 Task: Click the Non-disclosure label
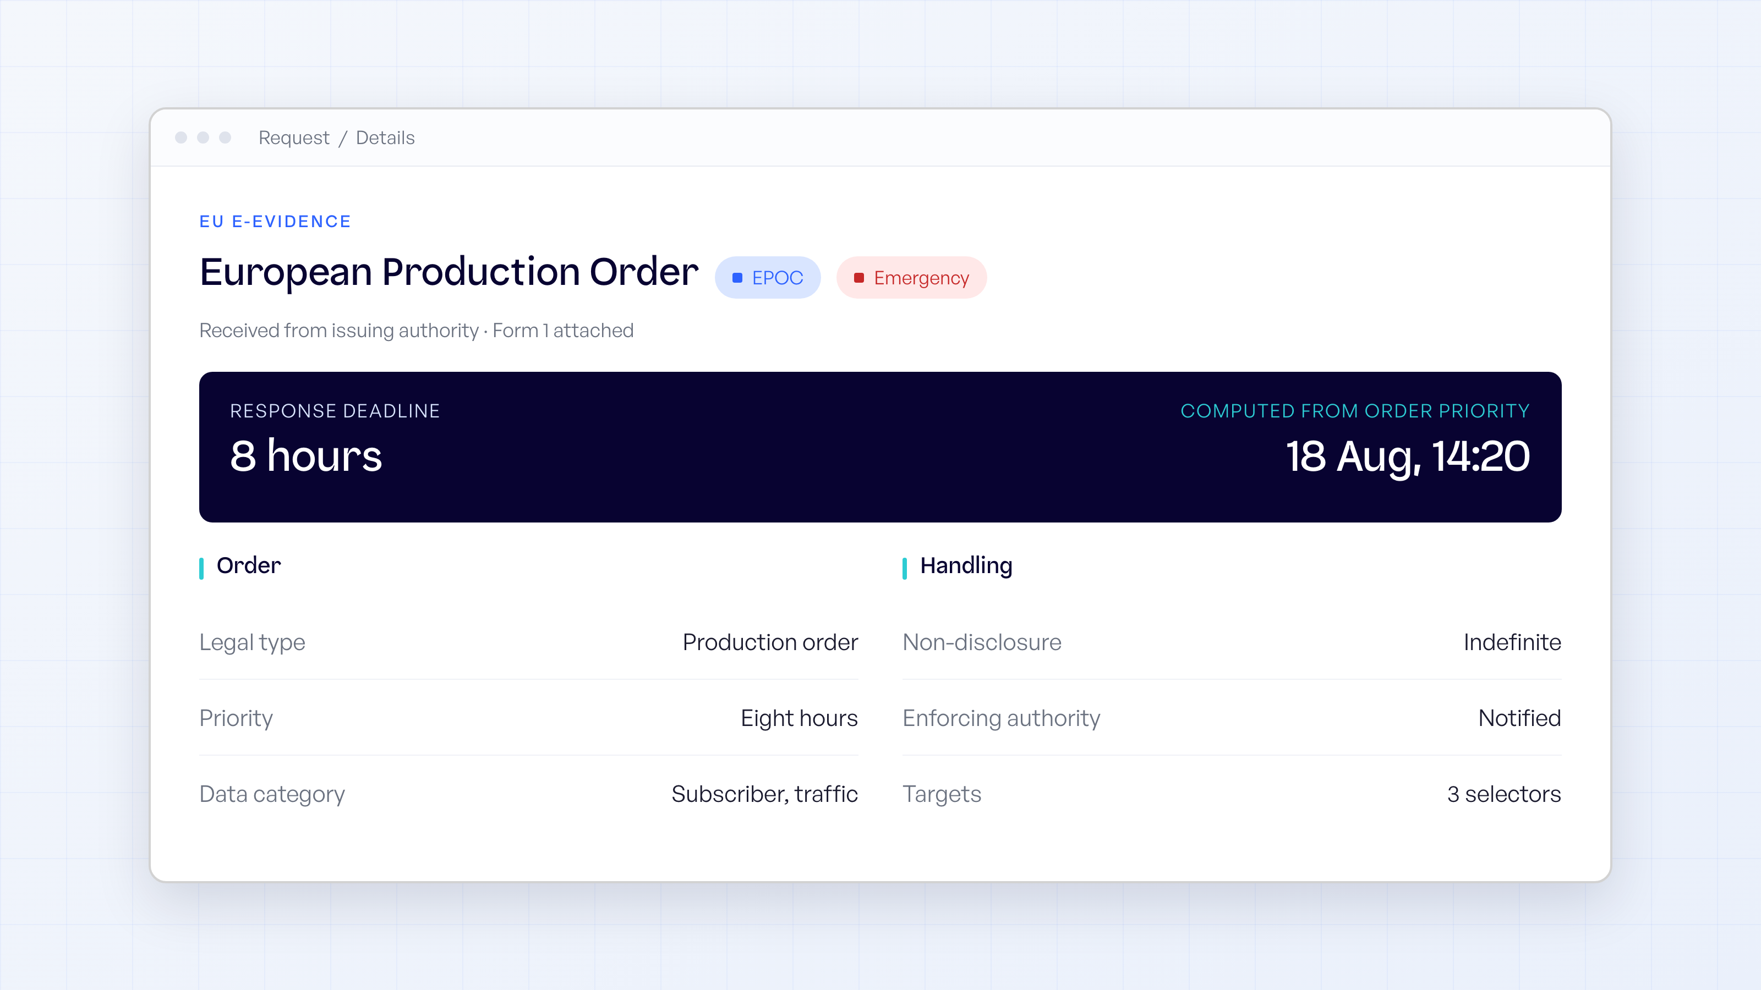[982, 642]
